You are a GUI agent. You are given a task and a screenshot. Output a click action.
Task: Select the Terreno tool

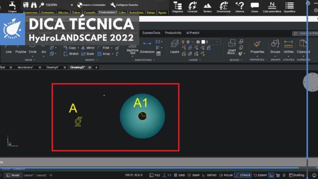click(207, 7)
